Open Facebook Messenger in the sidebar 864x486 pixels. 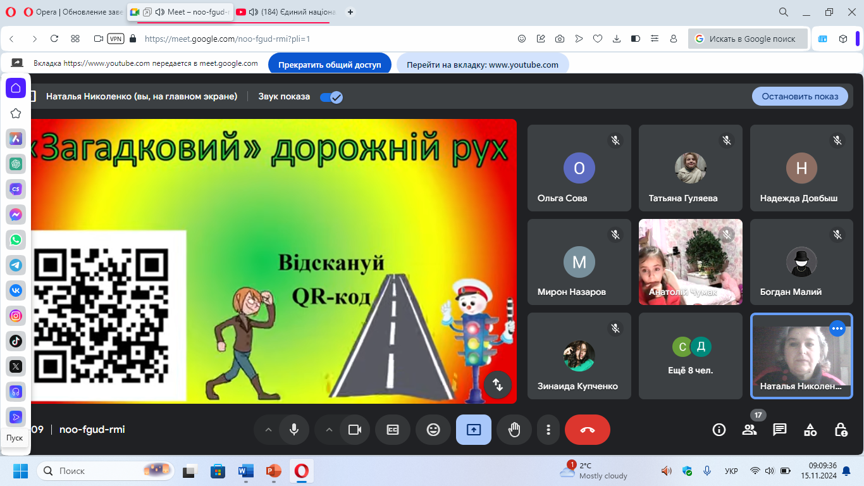tap(16, 215)
